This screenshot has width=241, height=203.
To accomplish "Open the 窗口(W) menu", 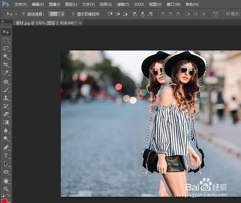I will [173, 4].
